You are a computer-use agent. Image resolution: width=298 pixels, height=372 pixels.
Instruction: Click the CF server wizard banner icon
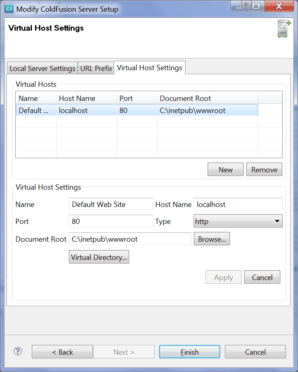point(284,29)
